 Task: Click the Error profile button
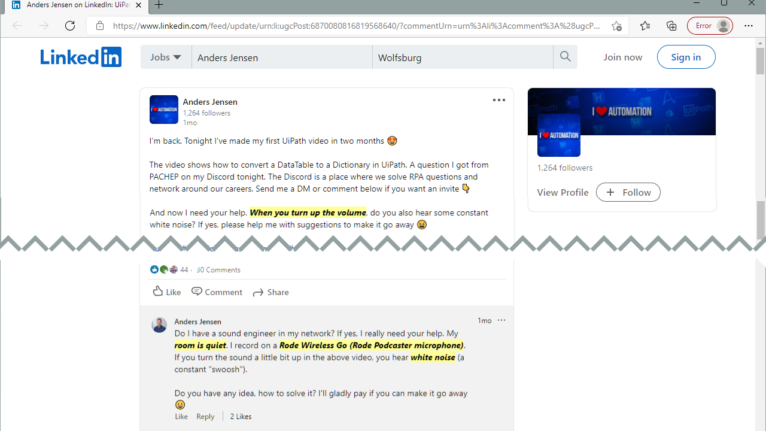(710, 26)
